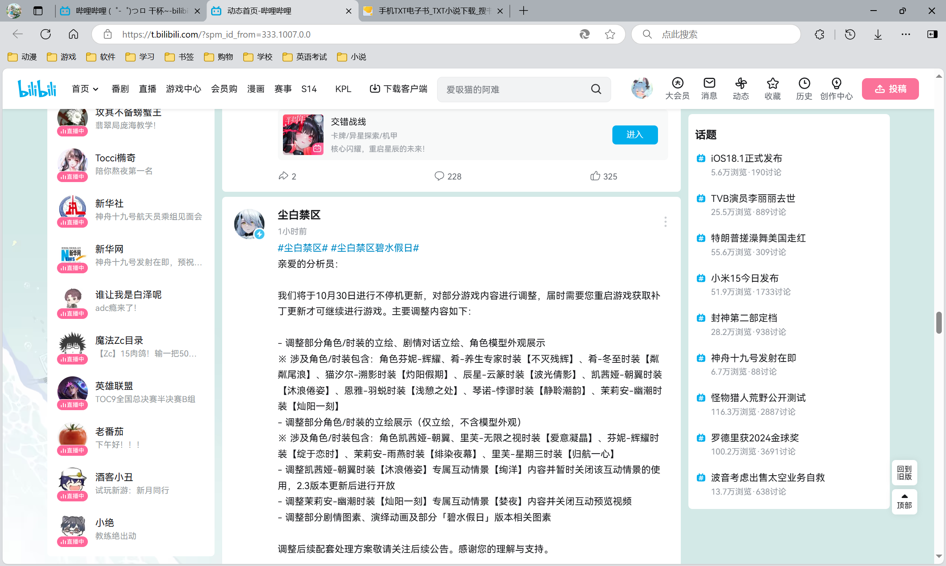The height and width of the screenshot is (566, 946).
Task: Open the 收藏 favorites star icon
Action: tap(772, 89)
